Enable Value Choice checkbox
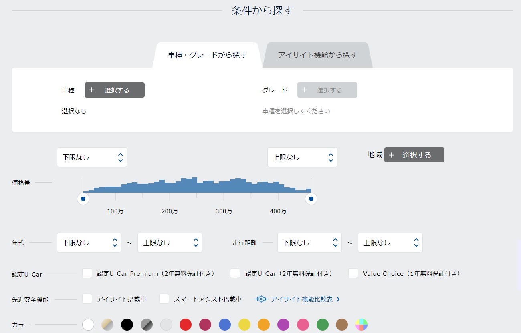This screenshot has height=333, width=521. (353, 273)
